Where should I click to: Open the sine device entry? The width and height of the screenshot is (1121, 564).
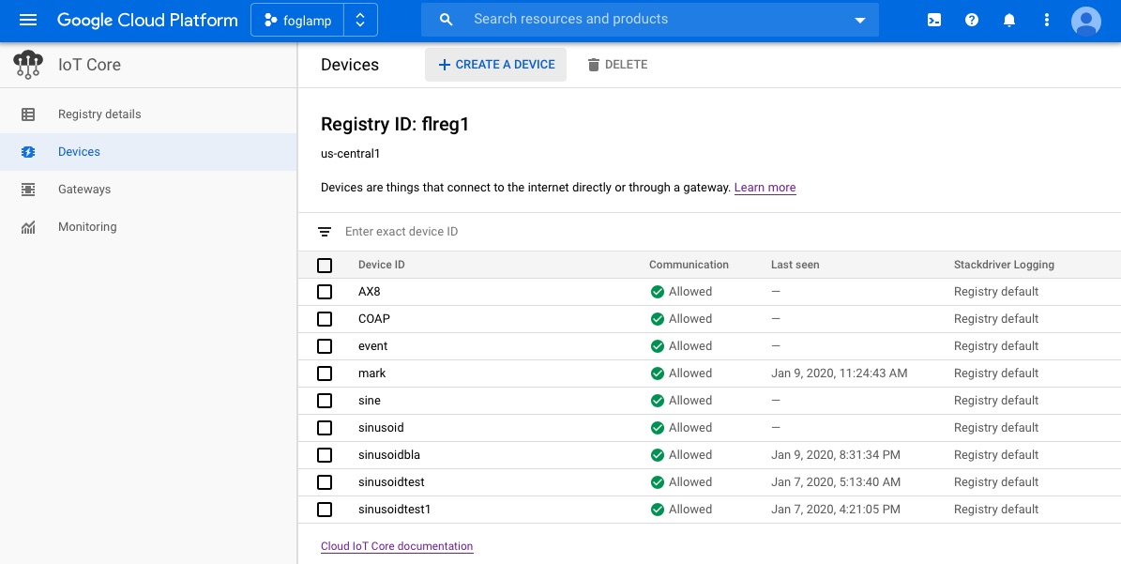point(369,401)
